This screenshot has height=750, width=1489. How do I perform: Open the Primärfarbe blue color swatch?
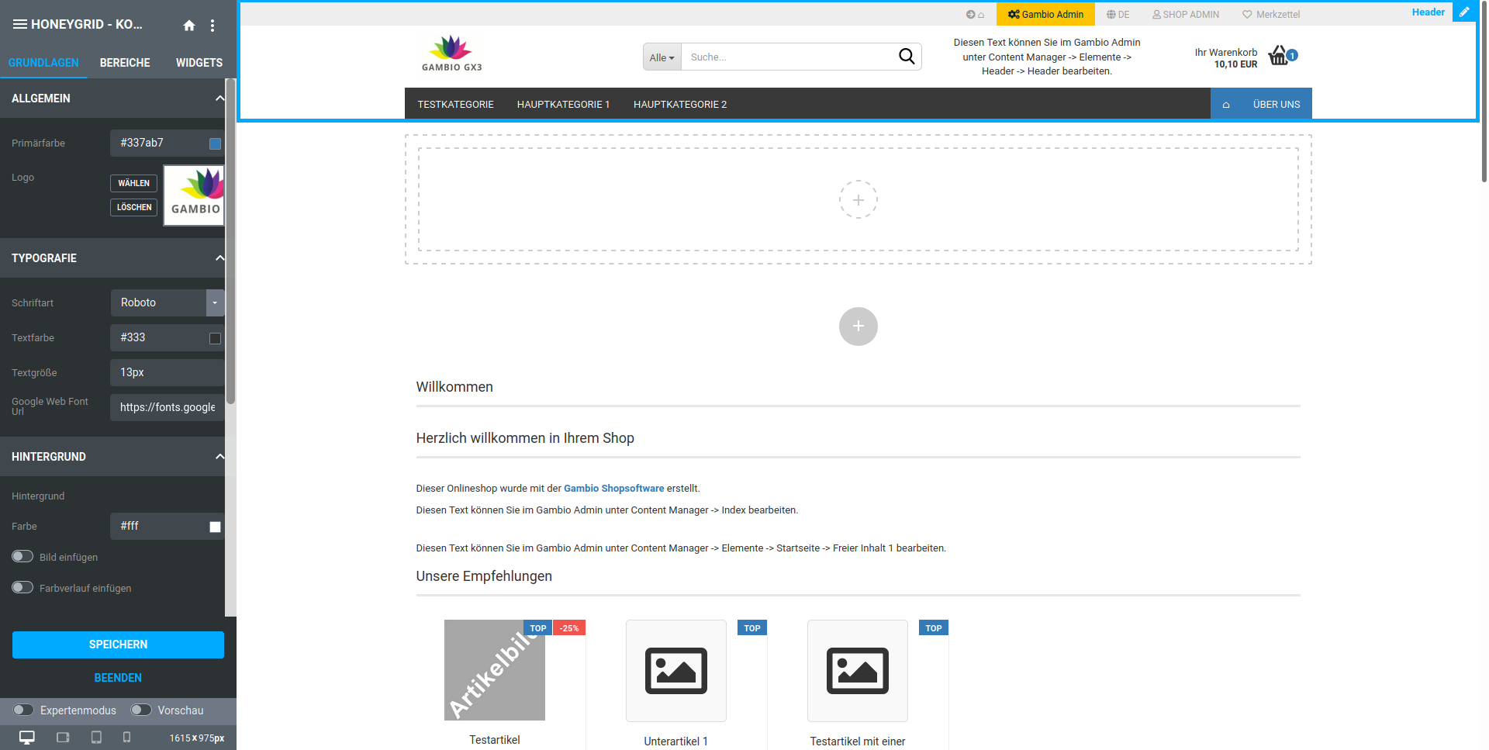click(x=215, y=143)
